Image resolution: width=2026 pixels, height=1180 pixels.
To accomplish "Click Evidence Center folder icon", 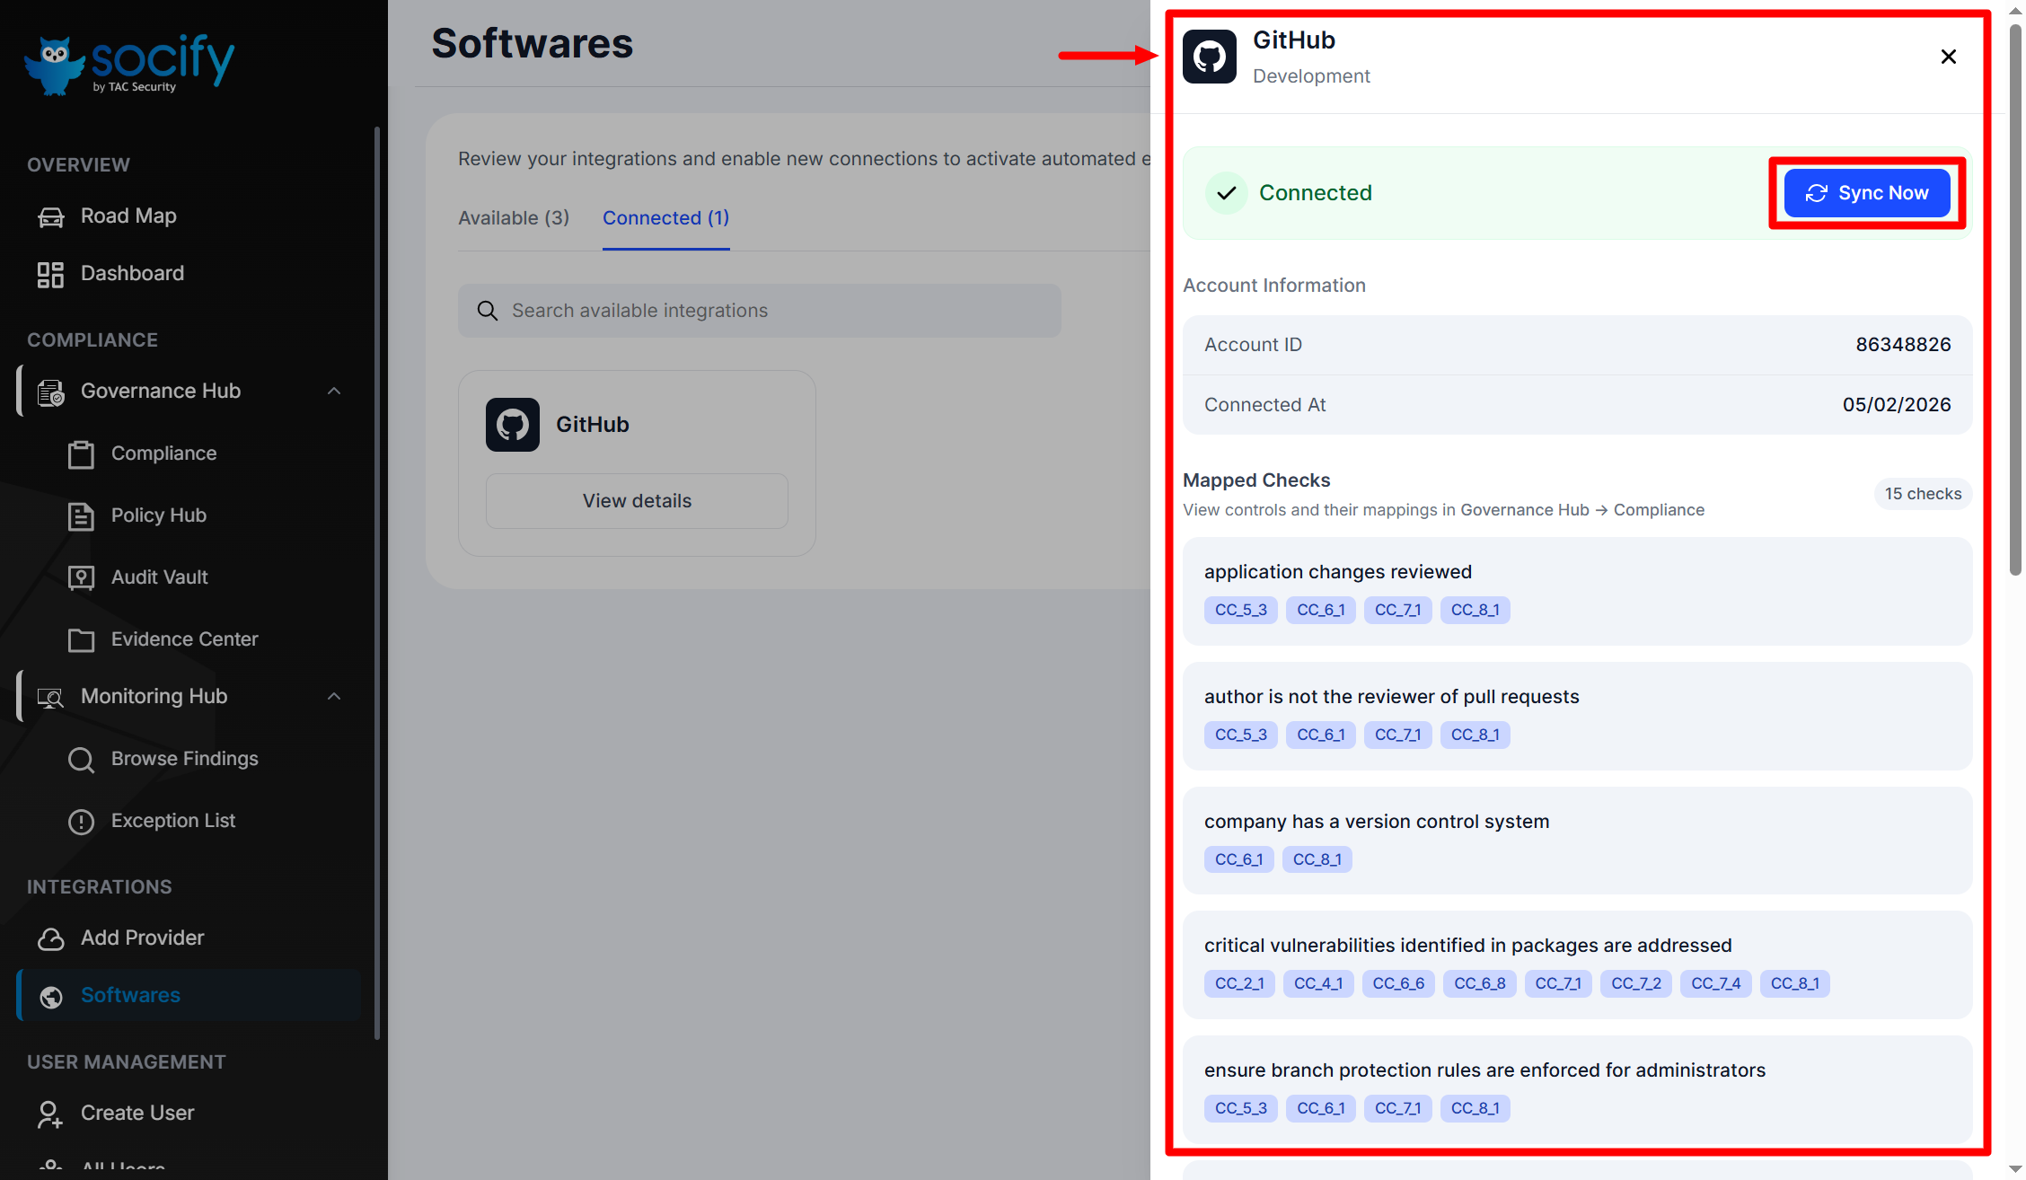I will click(x=81, y=639).
